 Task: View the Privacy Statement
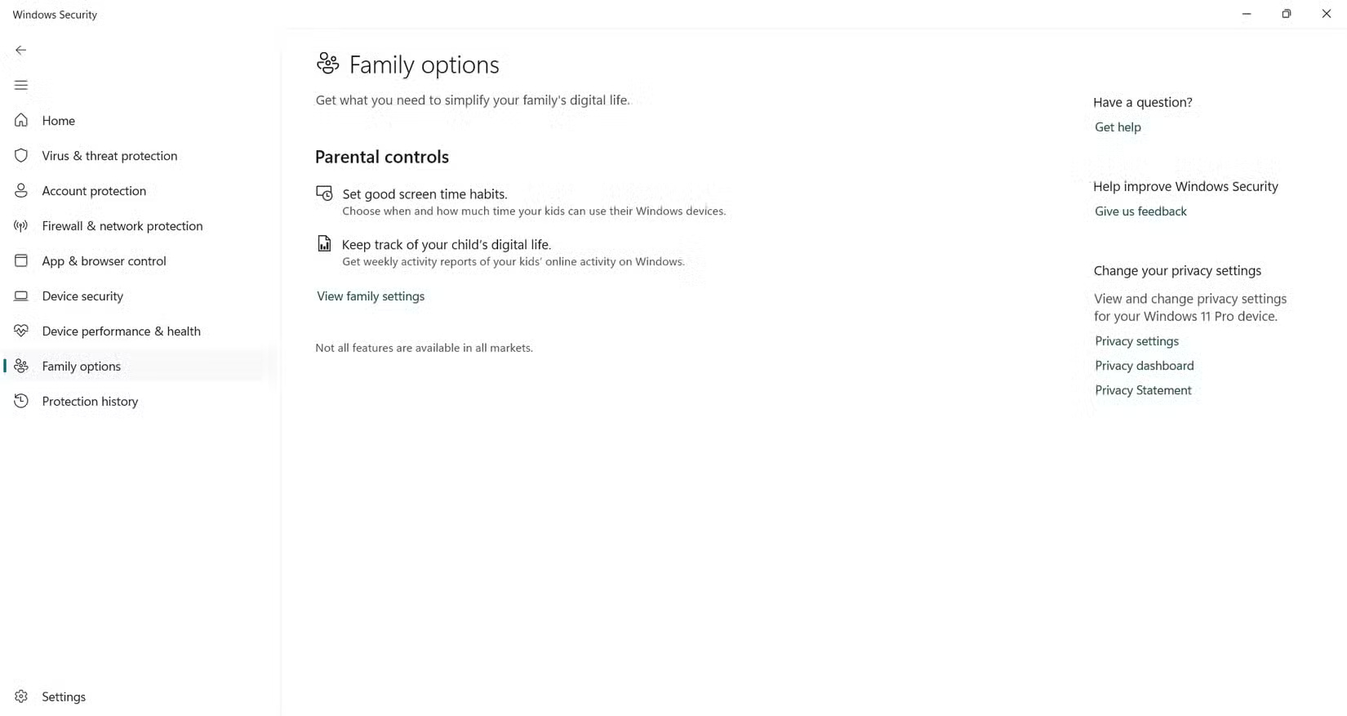coord(1143,389)
